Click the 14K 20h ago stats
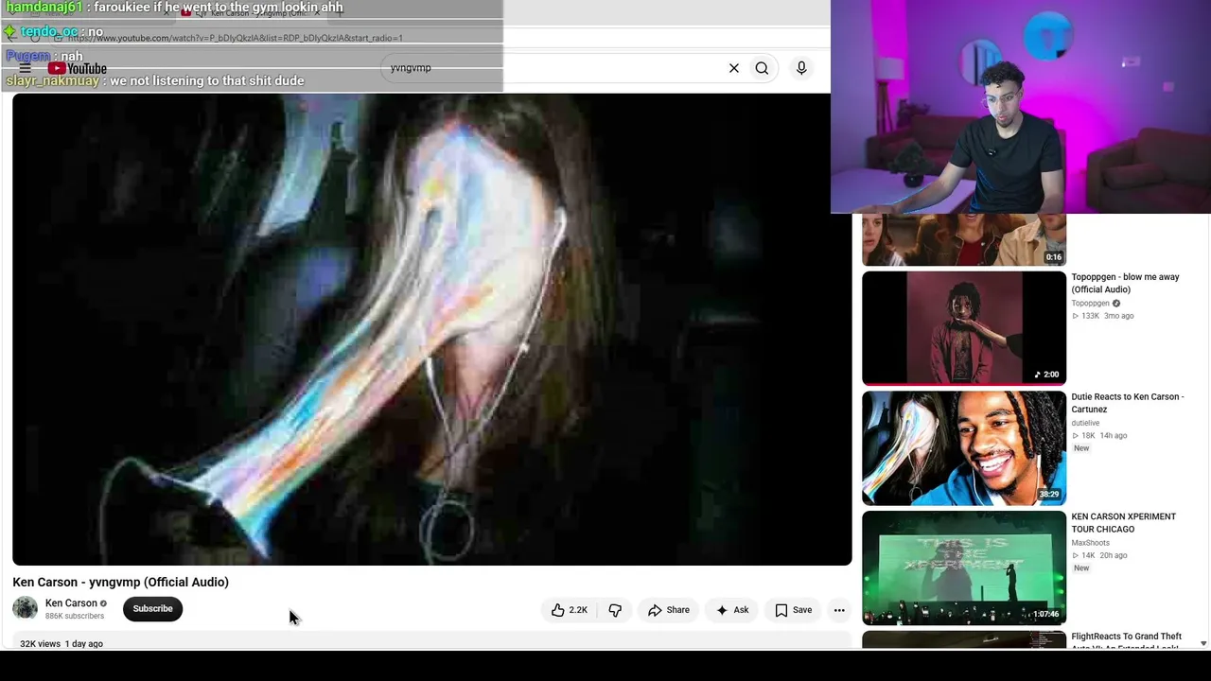Viewport: 1211px width, 681px height. pos(1099,556)
